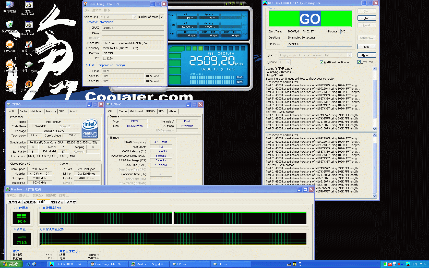
Task: Click the Core Temp 60 60 temperature tray readout
Action: click(400, 264)
